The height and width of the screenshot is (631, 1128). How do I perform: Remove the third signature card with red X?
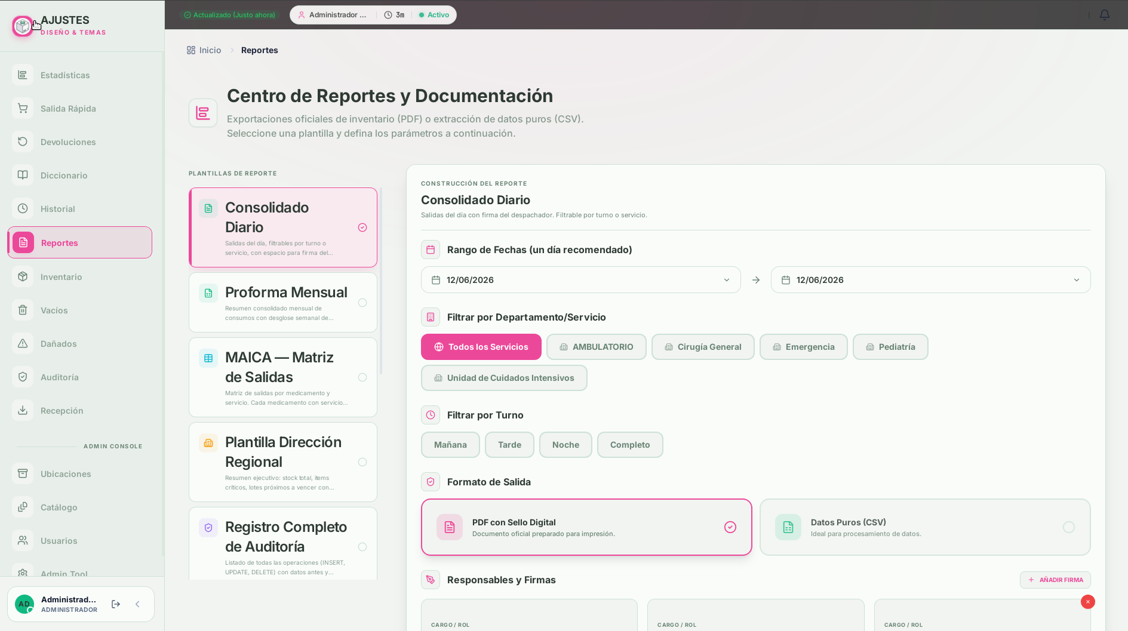pos(1088,602)
